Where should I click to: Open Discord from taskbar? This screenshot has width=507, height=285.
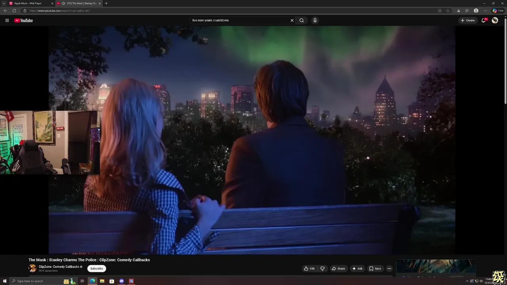122,281
